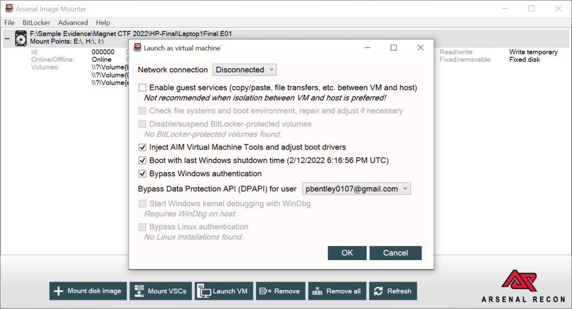Click the Mount VSCs download icon
This screenshot has height=309, width=572.
point(139,291)
